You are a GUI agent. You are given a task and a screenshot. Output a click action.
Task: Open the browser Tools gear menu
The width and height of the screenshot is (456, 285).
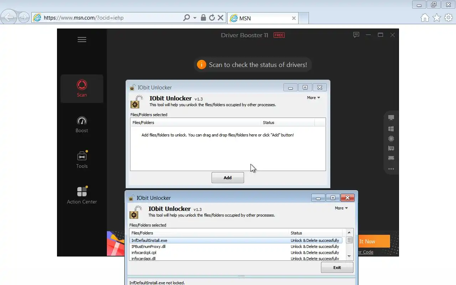[x=448, y=17]
